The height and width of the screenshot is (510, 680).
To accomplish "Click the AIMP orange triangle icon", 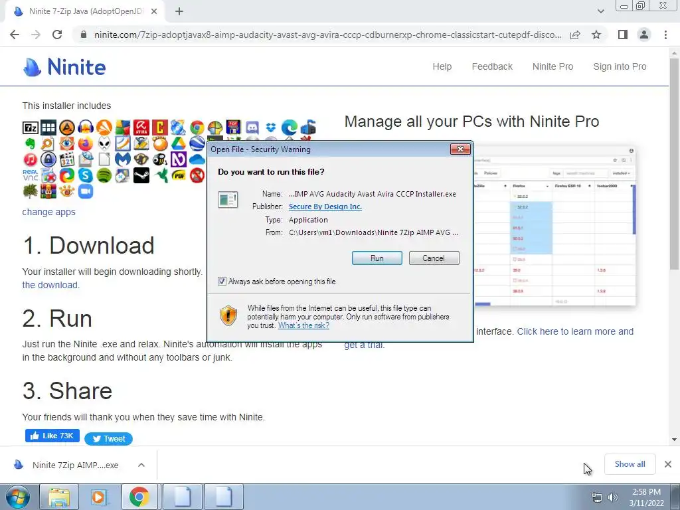I will 67,127.
